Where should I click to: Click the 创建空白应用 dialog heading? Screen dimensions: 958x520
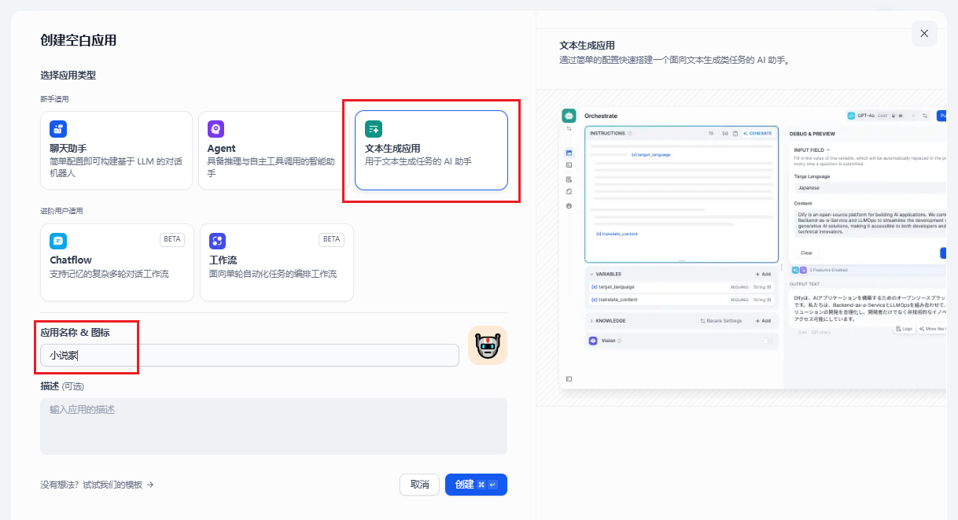point(79,40)
